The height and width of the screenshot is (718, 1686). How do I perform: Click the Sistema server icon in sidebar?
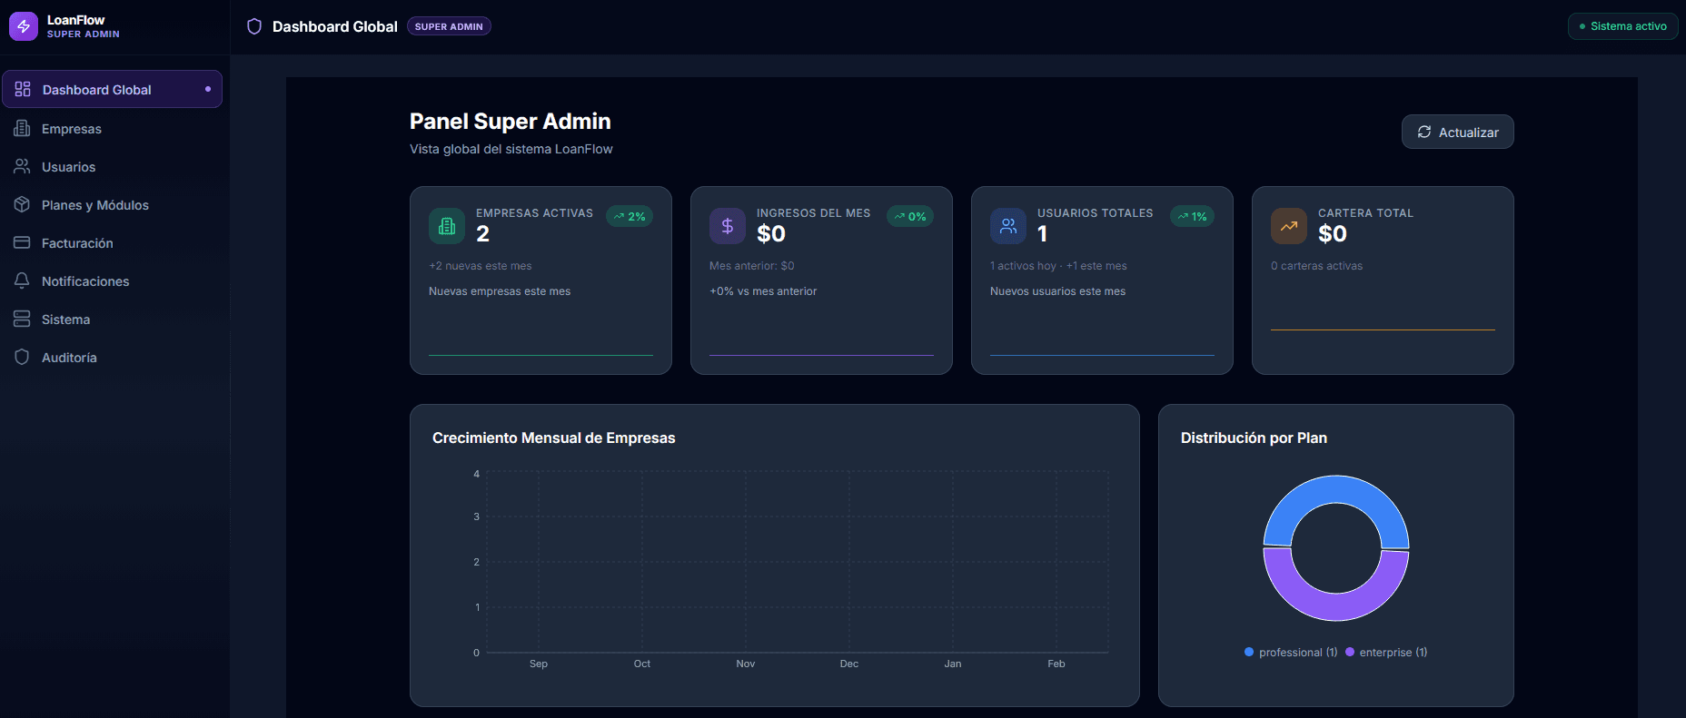22,320
